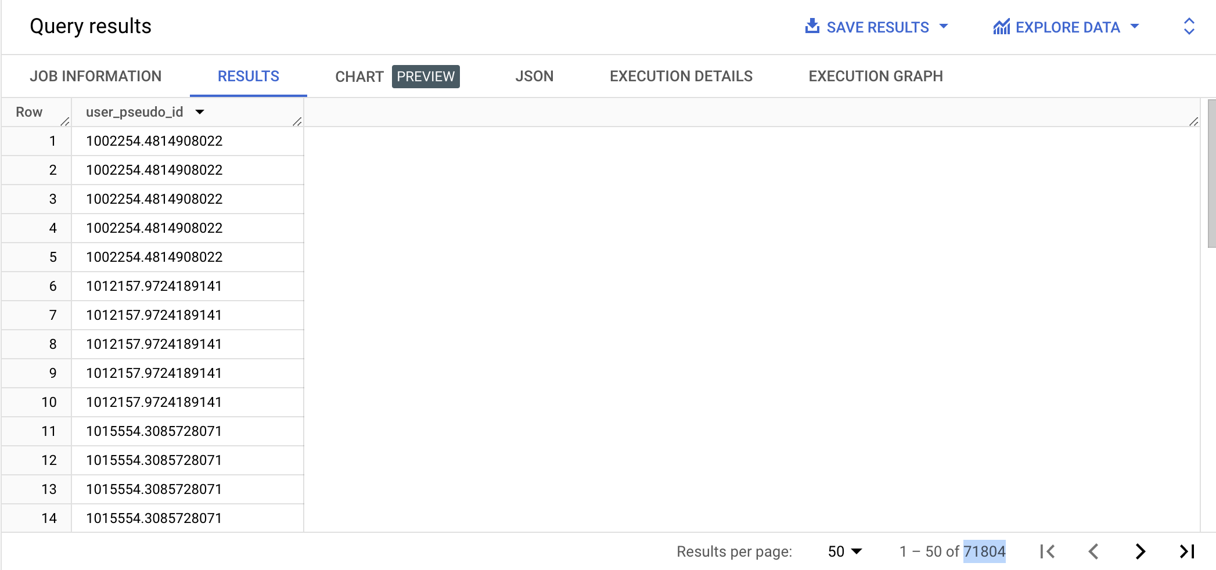Open the Chart tab
The width and height of the screenshot is (1216, 570).
pyautogui.click(x=359, y=77)
